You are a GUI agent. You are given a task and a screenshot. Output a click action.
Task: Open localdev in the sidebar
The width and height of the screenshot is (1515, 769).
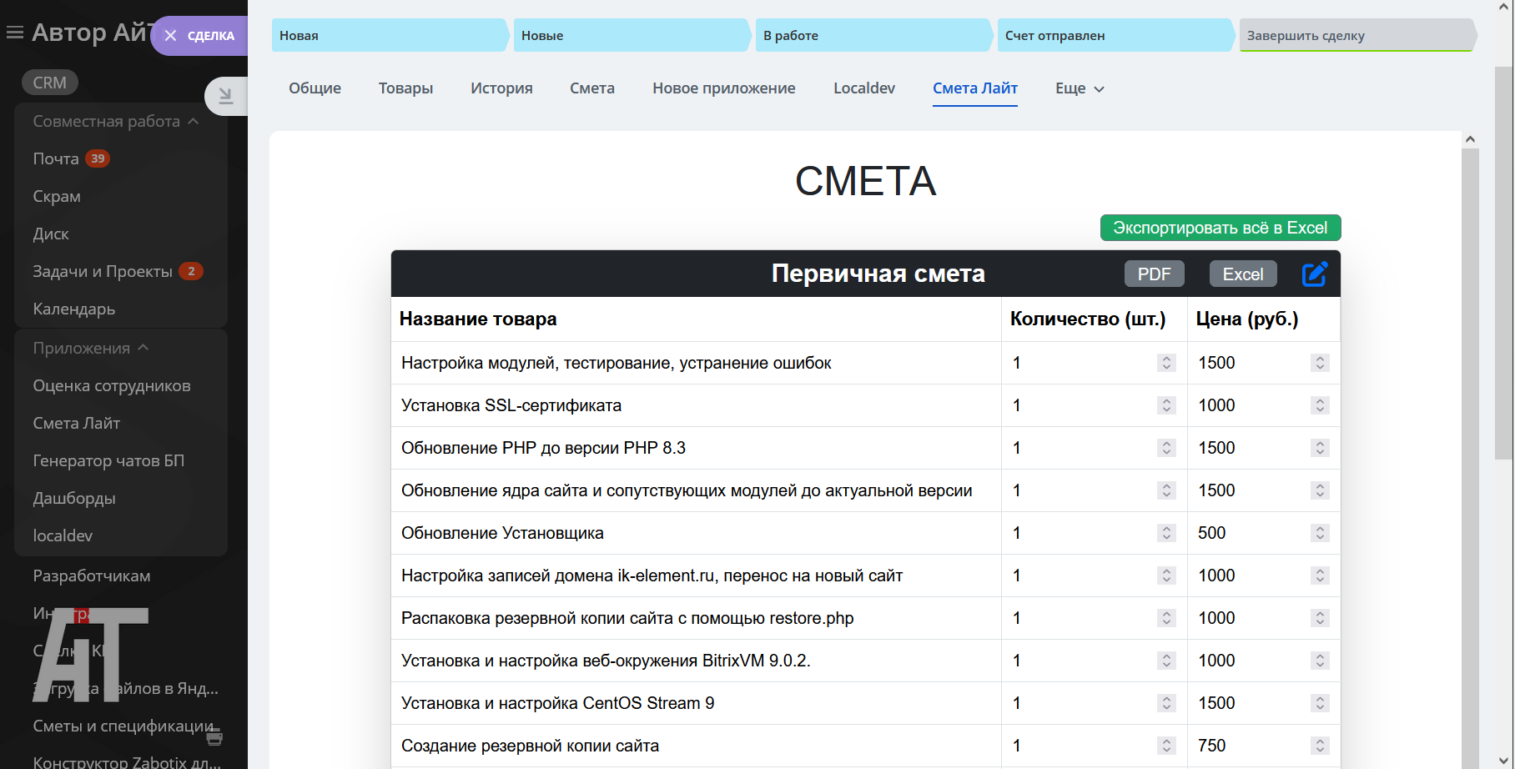63,535
